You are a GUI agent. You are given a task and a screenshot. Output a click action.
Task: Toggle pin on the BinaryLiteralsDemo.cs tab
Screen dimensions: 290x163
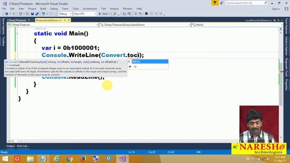click(x=65, y=20)
